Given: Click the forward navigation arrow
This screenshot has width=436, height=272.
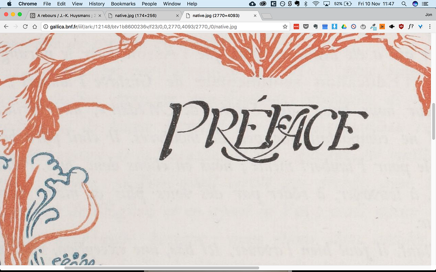Looking at the screenshot, I should pos(16,27).
